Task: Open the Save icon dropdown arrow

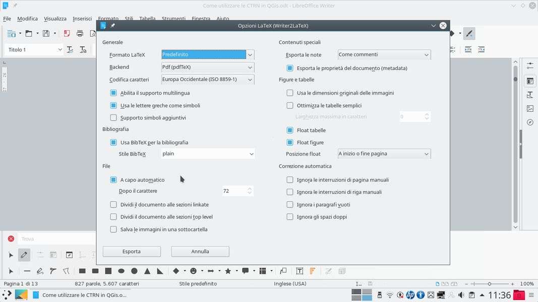Action: coord(54,34)
